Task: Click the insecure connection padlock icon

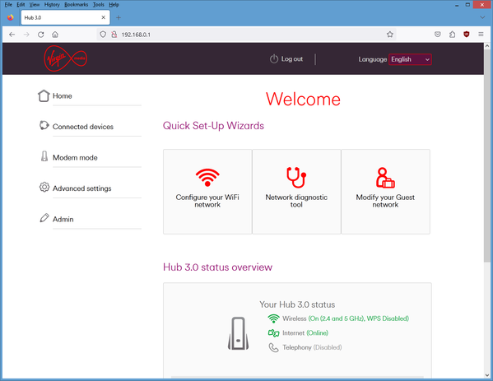Action: 114,35
